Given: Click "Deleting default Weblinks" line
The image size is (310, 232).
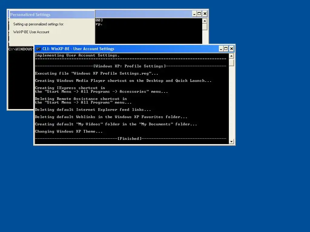Looking at the screenshot, I should (111, 117).
